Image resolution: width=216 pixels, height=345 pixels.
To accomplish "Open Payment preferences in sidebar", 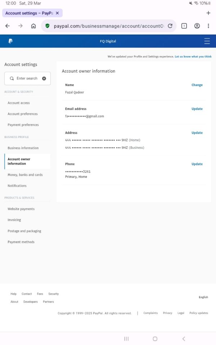I will (23, 125).
